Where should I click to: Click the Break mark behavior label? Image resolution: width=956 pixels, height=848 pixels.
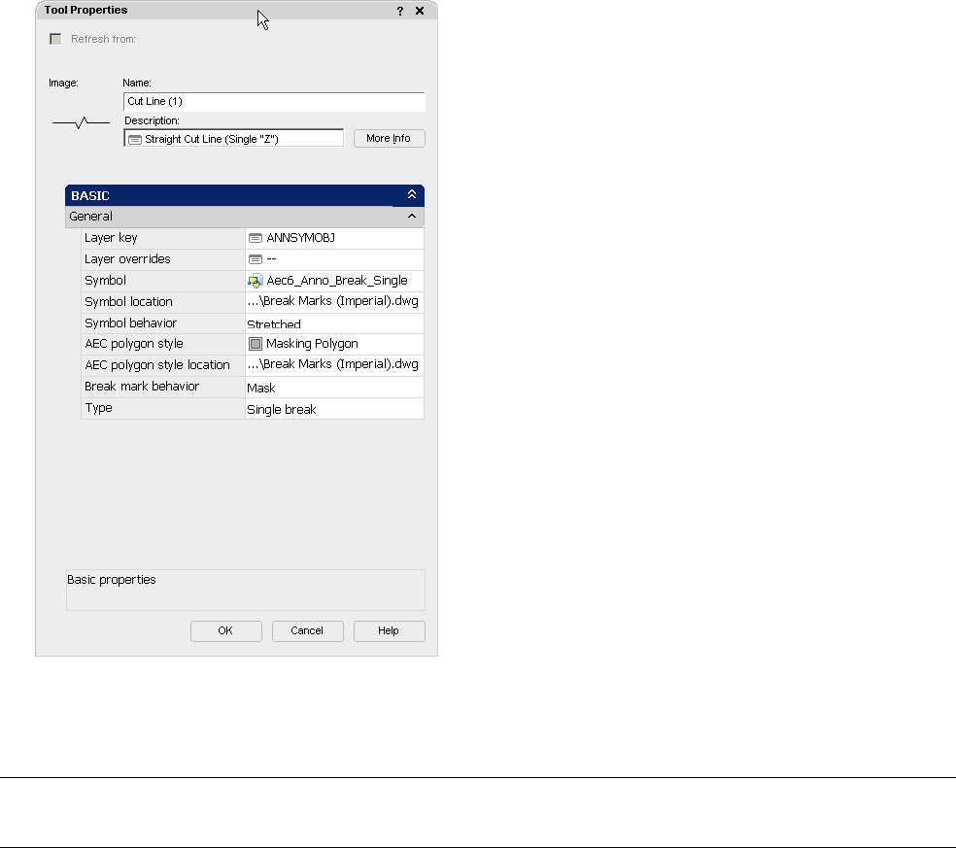click(x=142, y=387)
